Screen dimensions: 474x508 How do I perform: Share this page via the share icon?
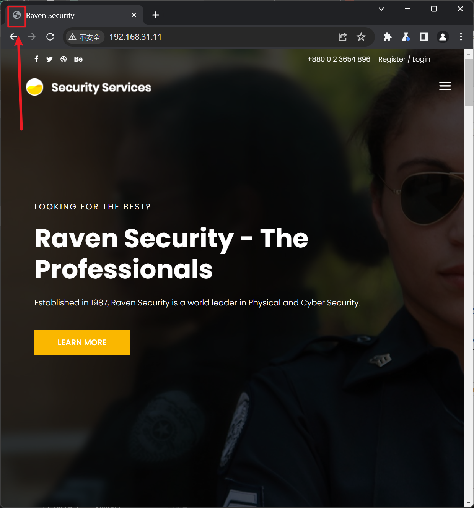click(x=342, y=37)
